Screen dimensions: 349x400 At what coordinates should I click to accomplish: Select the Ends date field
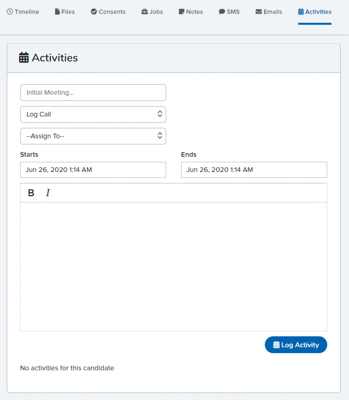(254, 170)
